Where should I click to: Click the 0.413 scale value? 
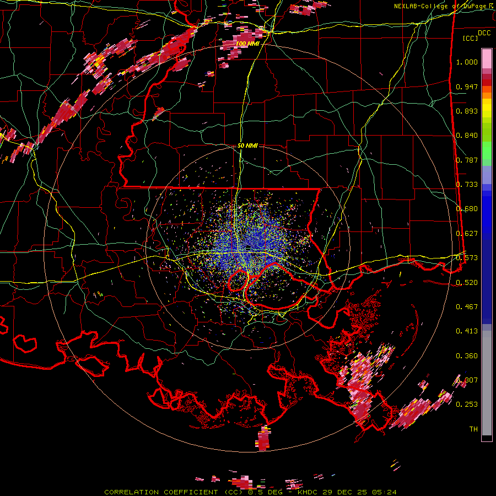pyautogui.click(x=467, y=331)
